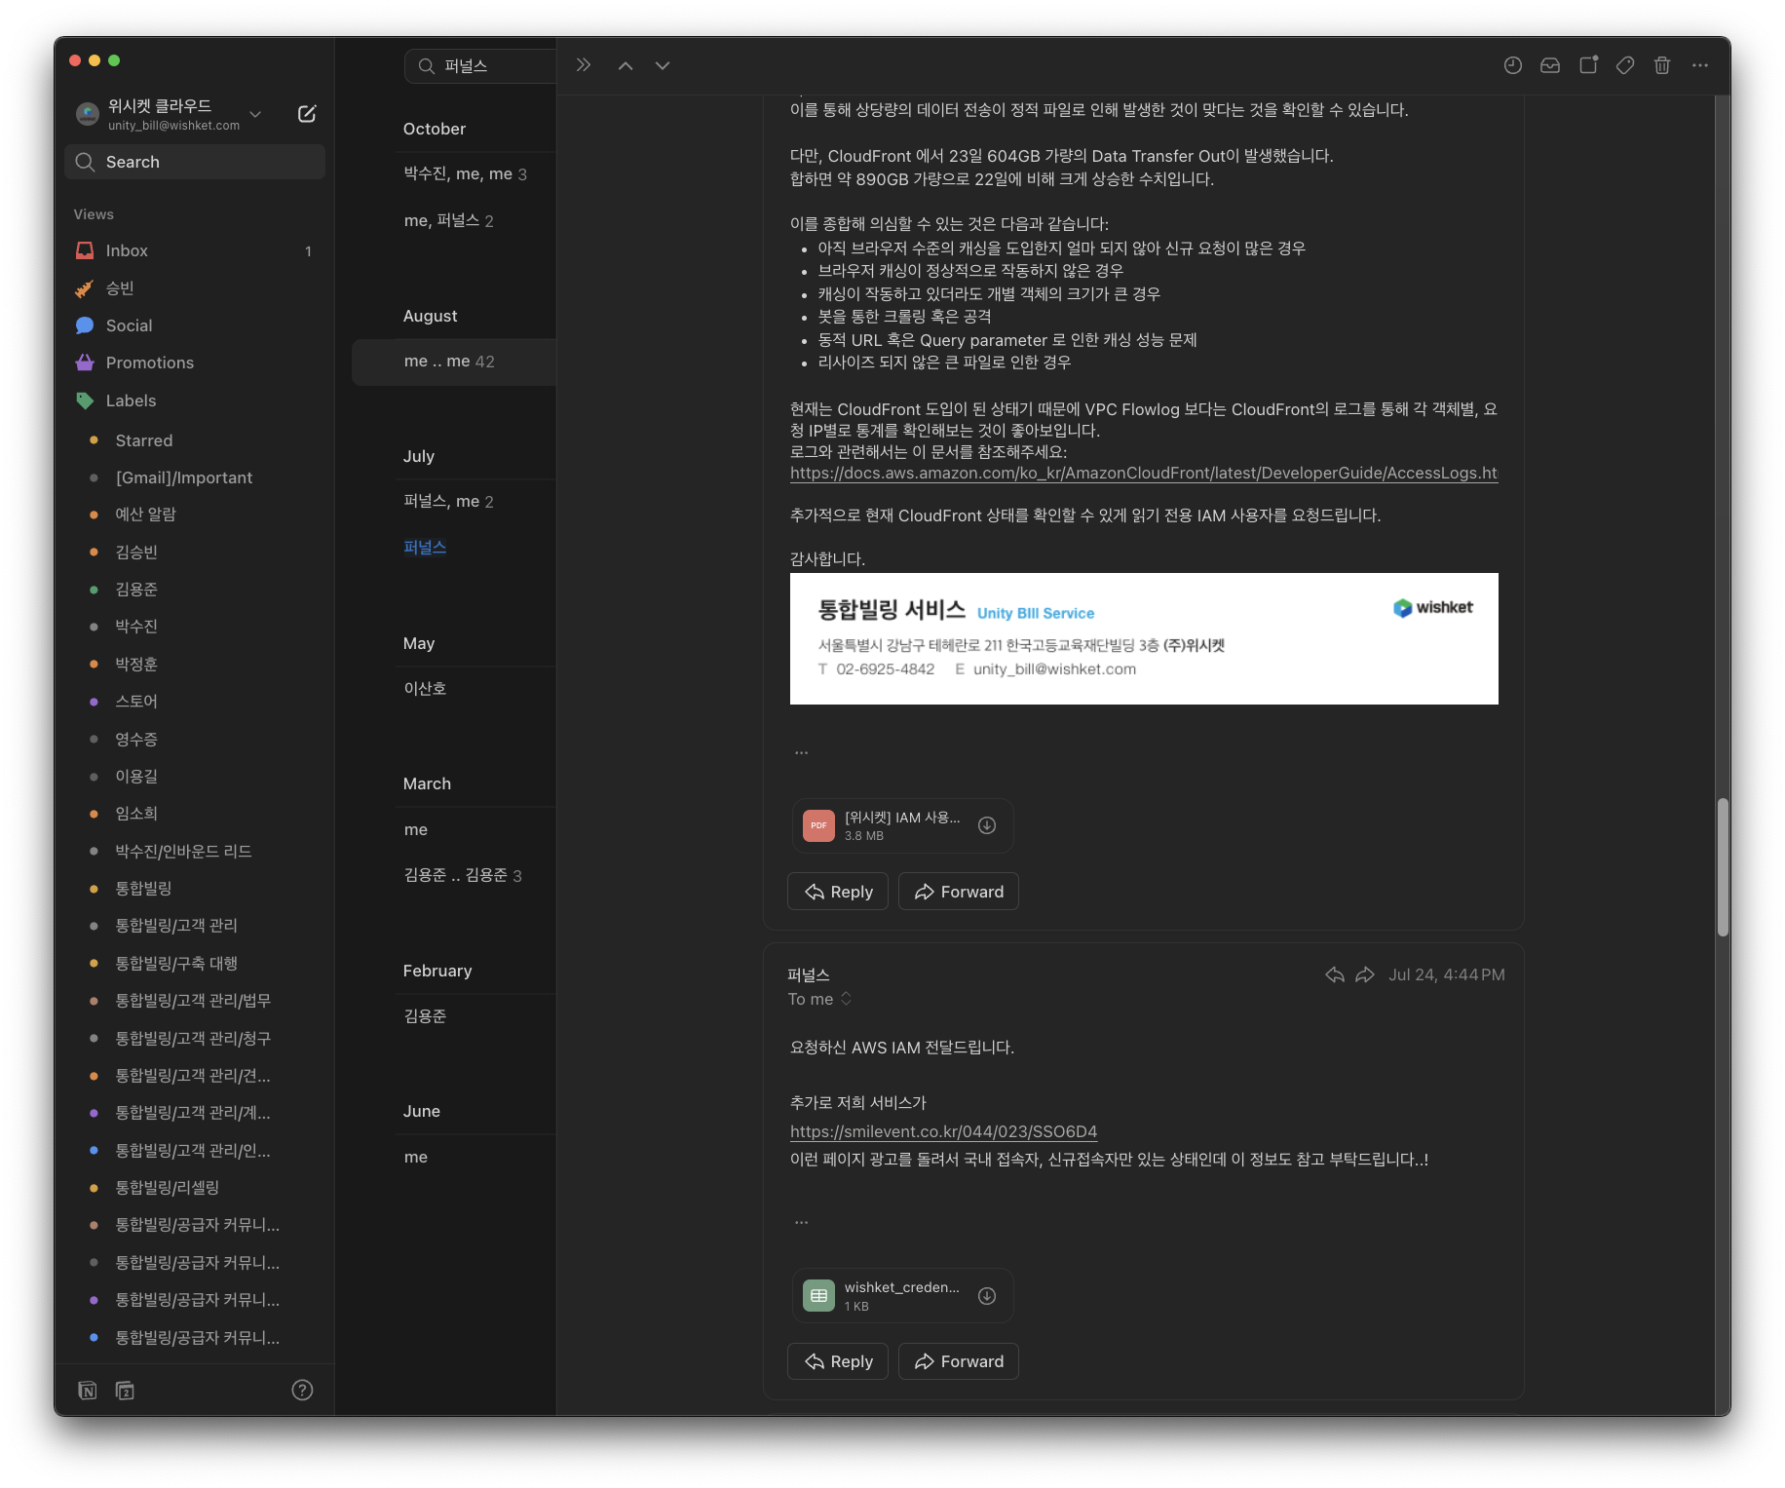Click the archive tray icon in toolbar

pyautogui.click(x=1549, y=65)
